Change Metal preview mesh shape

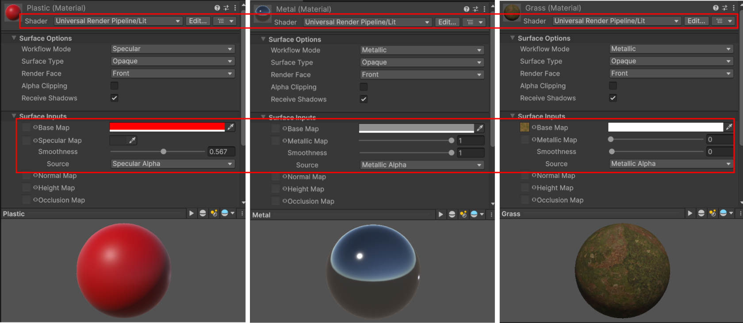pyautogui.click(x=452, y=215)
